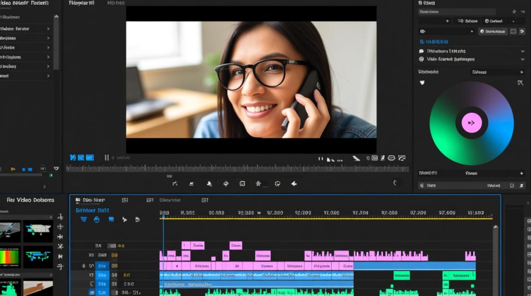Click the rightmost icon below the preview image
Screen dimensions: 531x296
402,158
